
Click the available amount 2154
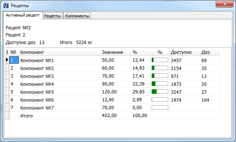(185, 68)
